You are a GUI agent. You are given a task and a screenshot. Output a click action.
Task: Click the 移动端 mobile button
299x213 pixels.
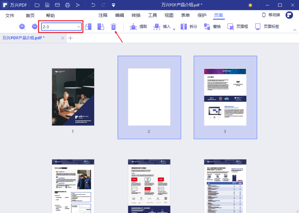(271, 15)
